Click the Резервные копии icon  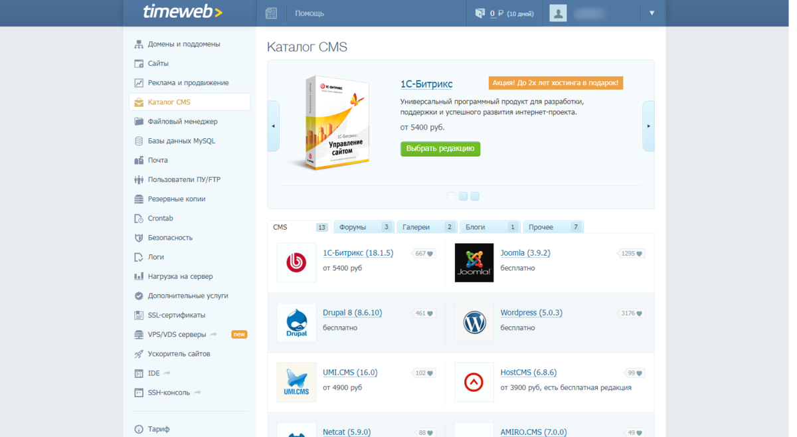[139, 199]
